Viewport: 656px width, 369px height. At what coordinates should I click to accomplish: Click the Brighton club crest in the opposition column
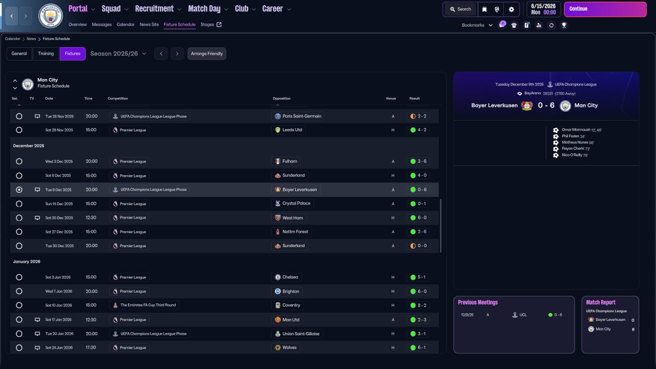tap(278, 291)
